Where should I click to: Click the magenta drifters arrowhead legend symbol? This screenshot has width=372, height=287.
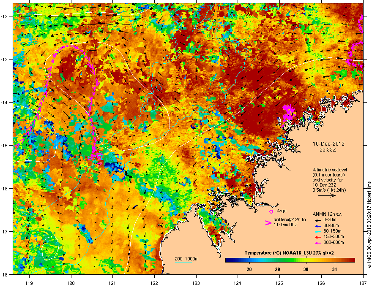[x=268, y=223]
